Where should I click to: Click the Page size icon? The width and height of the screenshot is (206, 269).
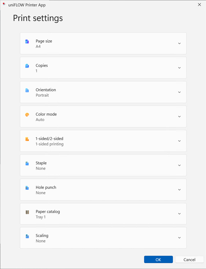pos(27,42)
